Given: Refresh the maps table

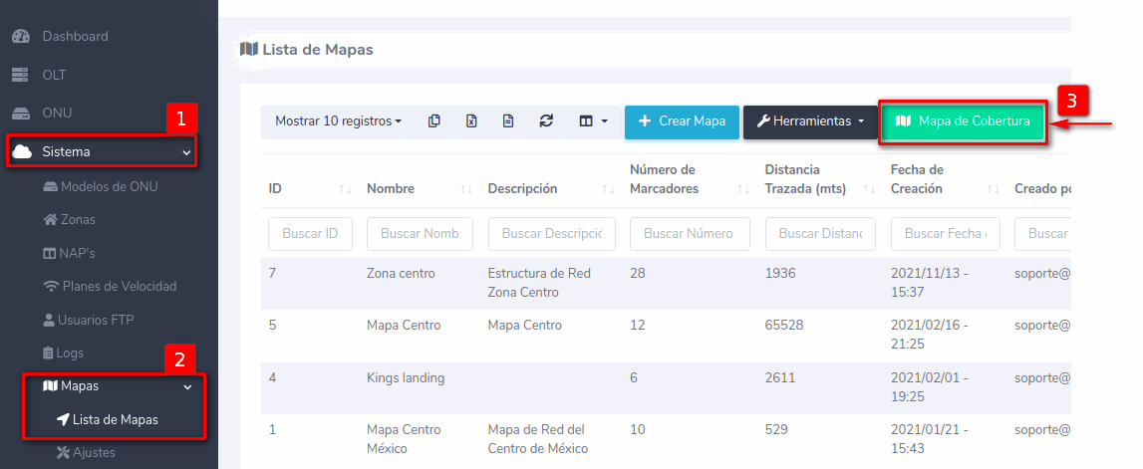Looking at the screenshot, I should point(546,121).
